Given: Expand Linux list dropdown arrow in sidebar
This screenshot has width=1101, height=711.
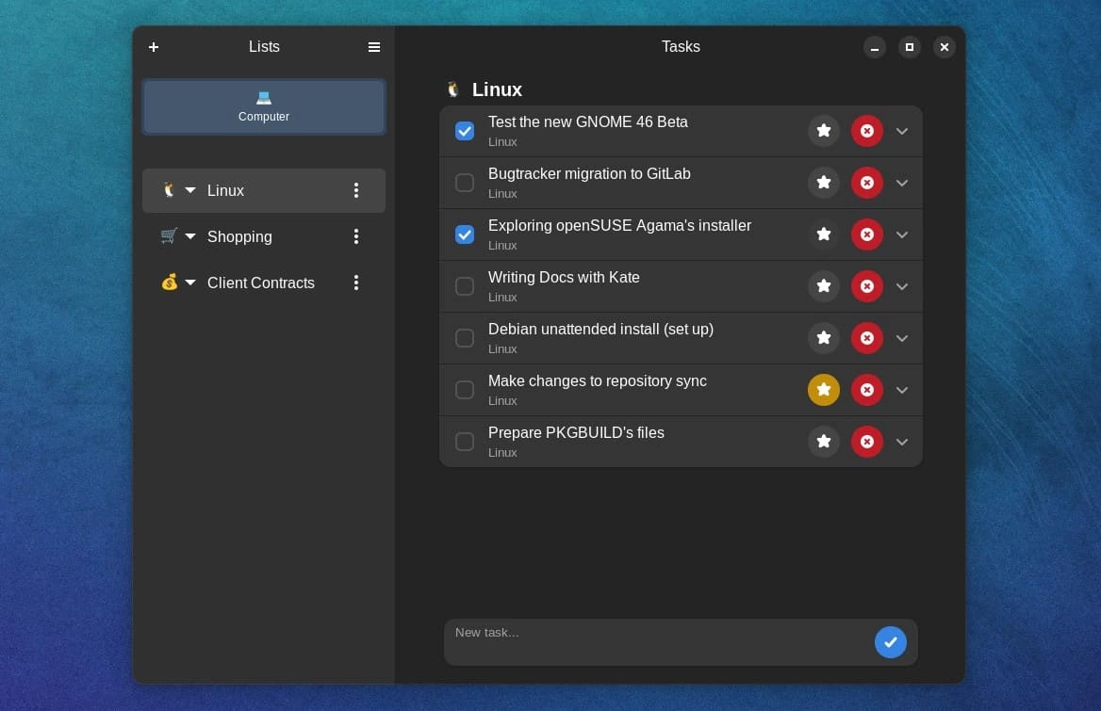Looking at the screenshot, I should click(x=190, y=190).
